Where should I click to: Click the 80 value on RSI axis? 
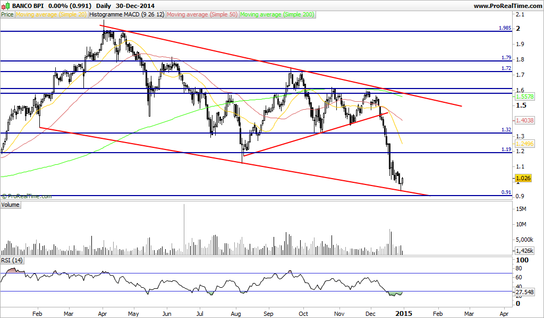coord(519,269)
